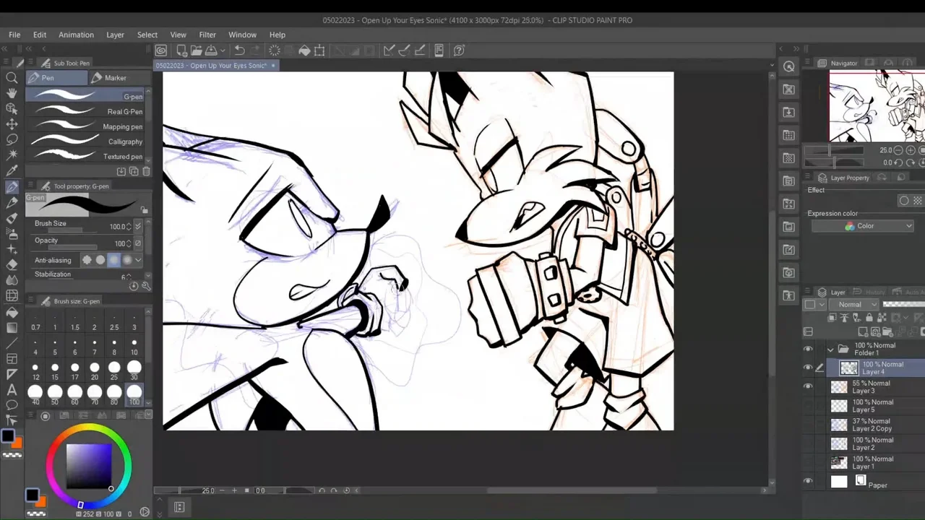The height and width of the screenshot is (520, 925).
Task: Select the Hand move-canvas tool
Action: (12, 93)
